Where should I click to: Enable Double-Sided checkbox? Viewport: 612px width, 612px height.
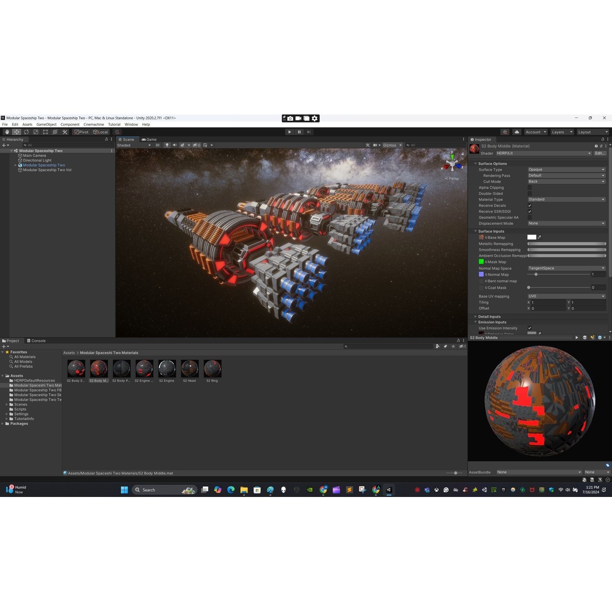point(530,194)
